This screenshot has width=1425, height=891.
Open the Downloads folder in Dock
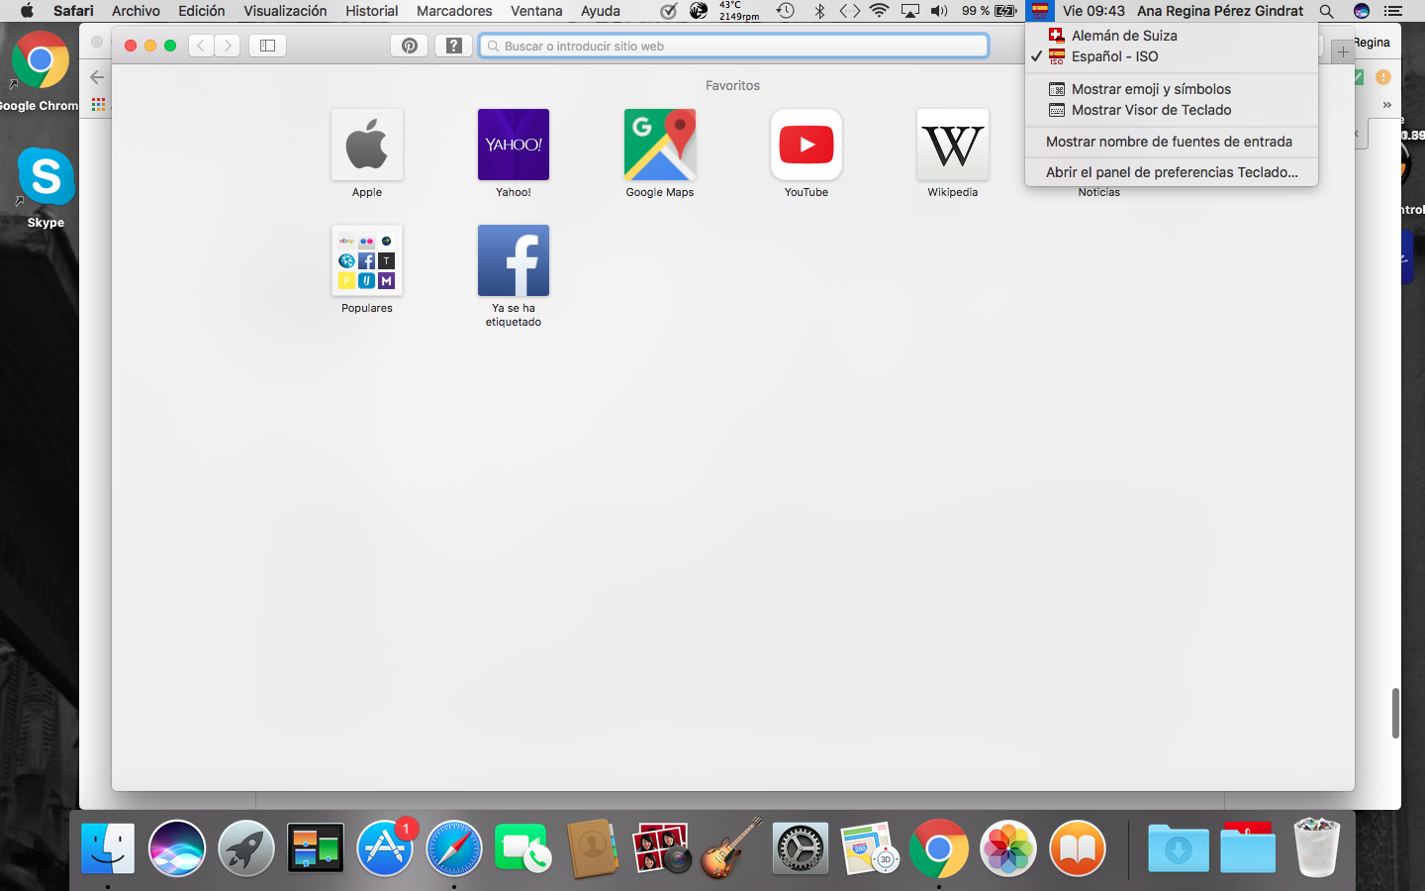1179,848
